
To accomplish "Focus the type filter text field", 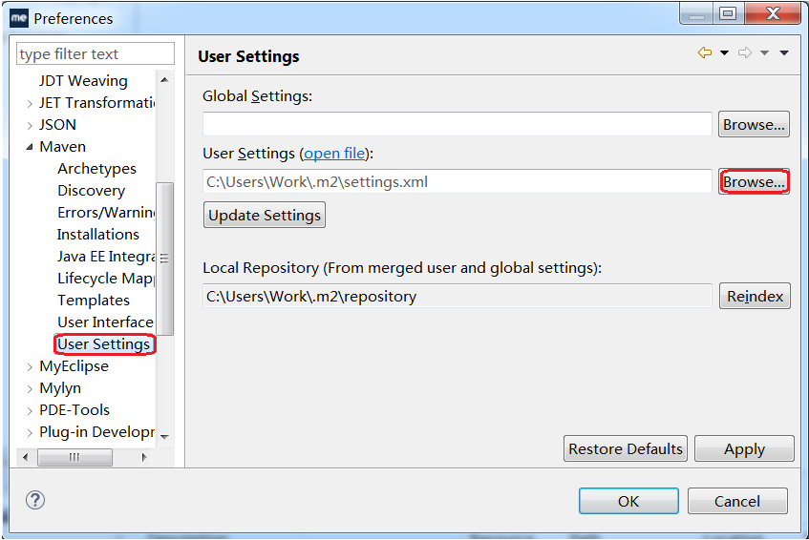I will pyautogui.click(x=96, y=53).
